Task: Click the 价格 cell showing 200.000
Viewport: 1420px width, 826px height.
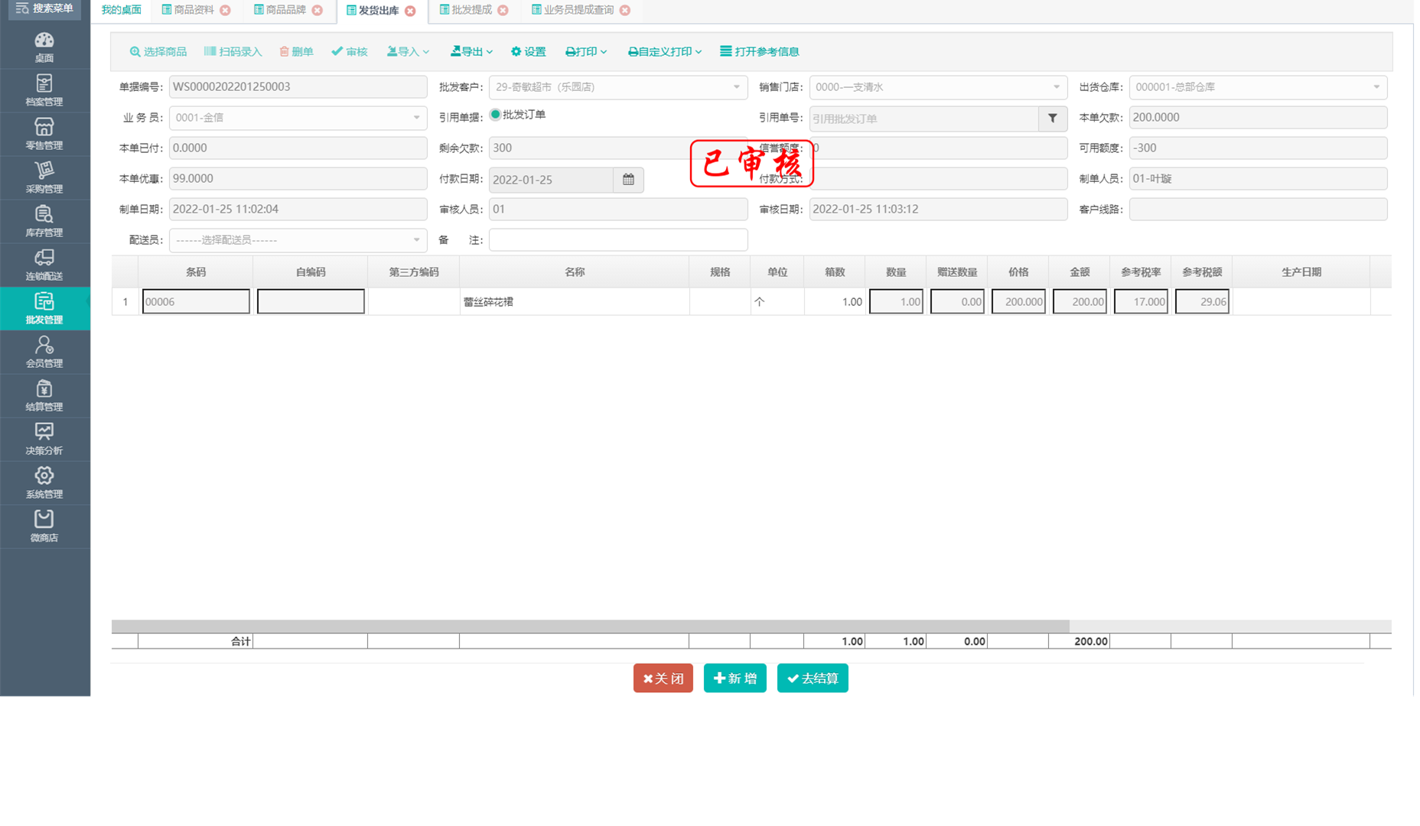Action: tap(1018, 301)
